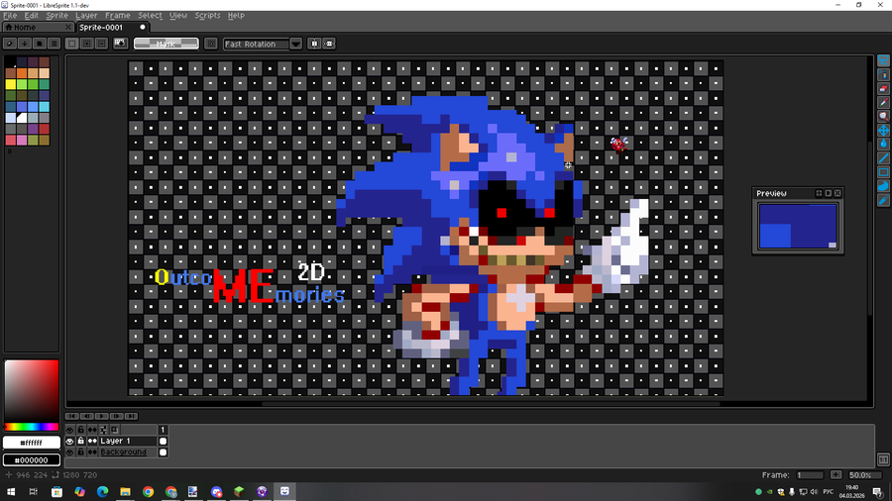Image resolution: width=892 pixels, height=501 pixels.
Task: Go to next frame button
Action: pyautogui.click(x=117, y=417)
